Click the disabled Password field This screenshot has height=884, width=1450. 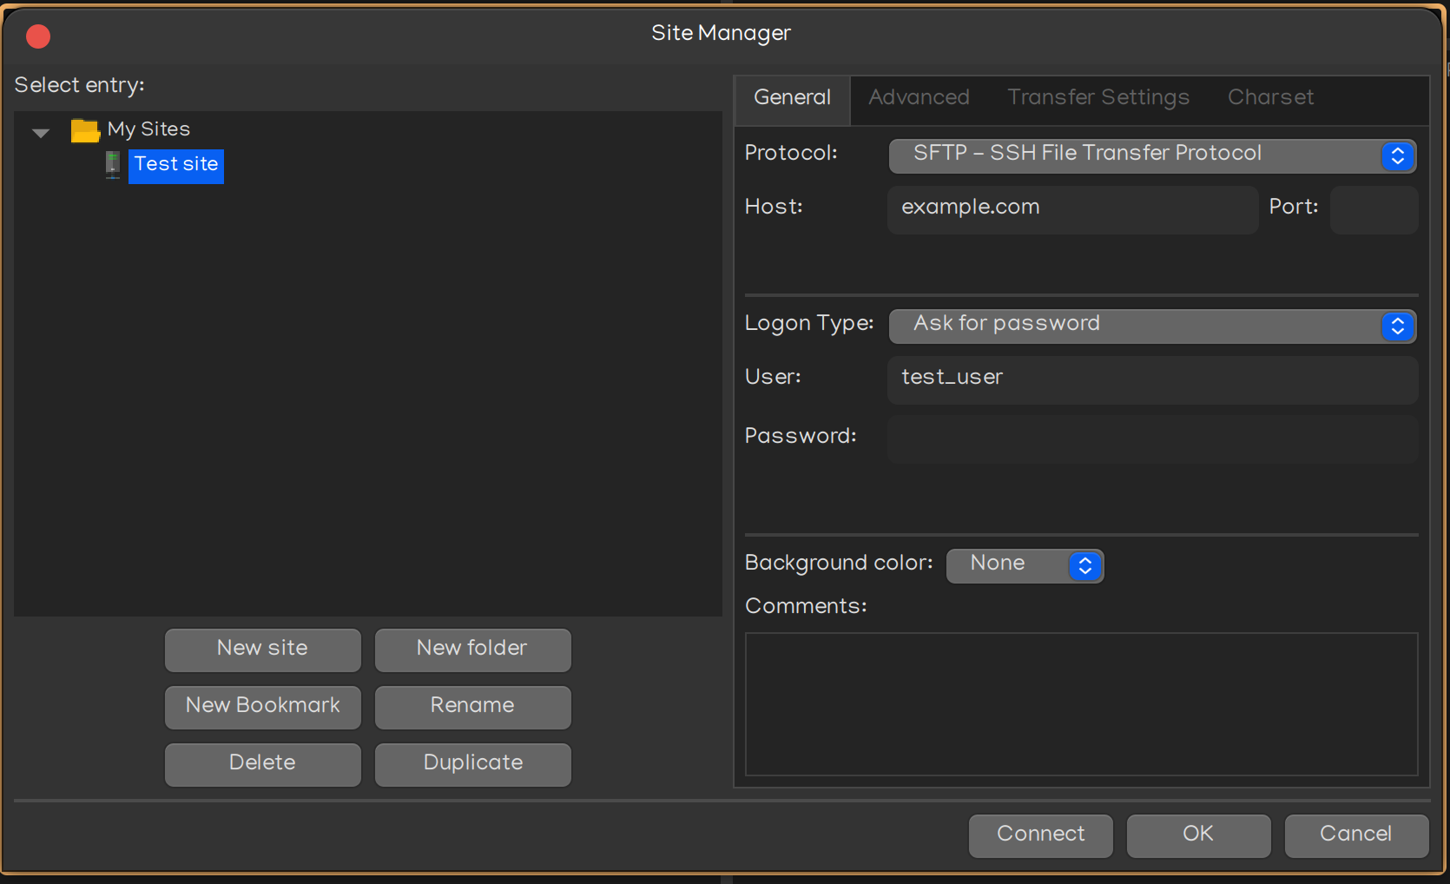point(1152,439)
